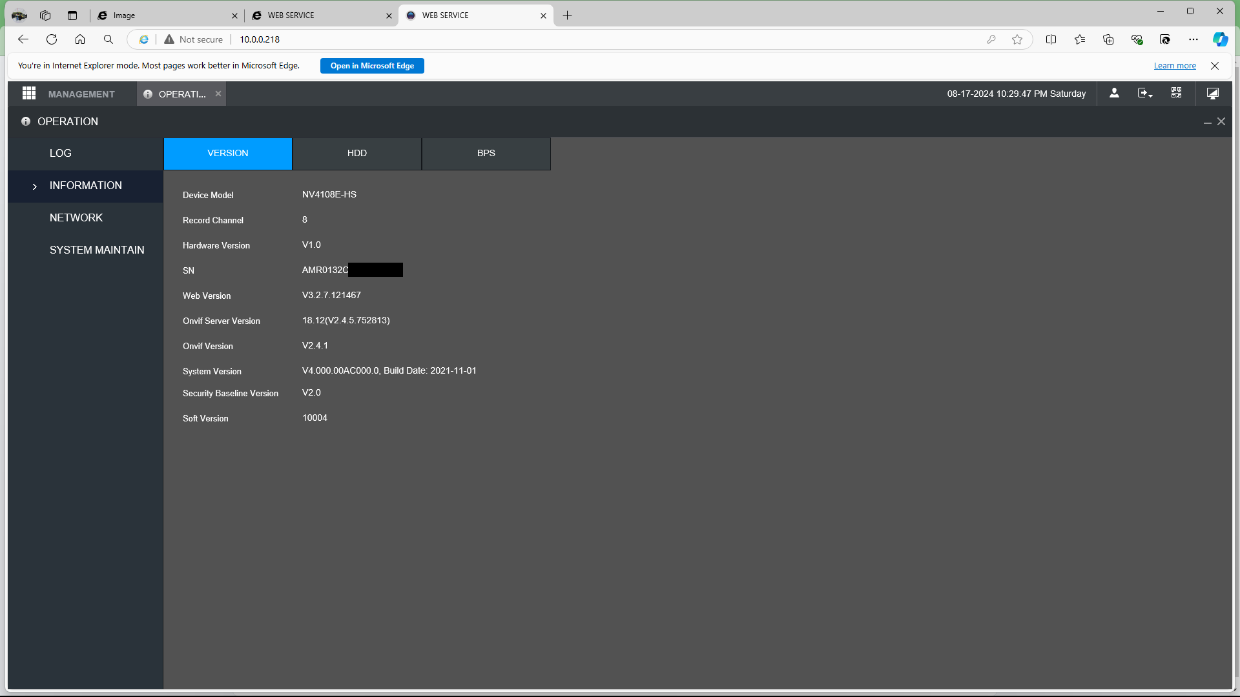Open NETWORK in the sidebar
The height and width of the screenshot is (697, 1240).
[x=85, y=218]
